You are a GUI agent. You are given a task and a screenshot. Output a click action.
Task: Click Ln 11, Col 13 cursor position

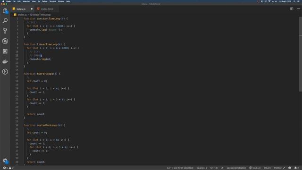point(180,168)
